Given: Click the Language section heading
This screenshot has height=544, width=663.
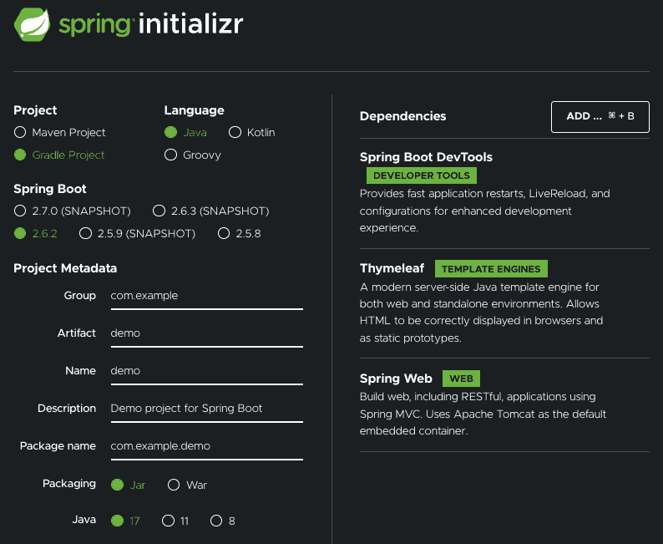Looking at the screenshot, I should coord(194,110).
